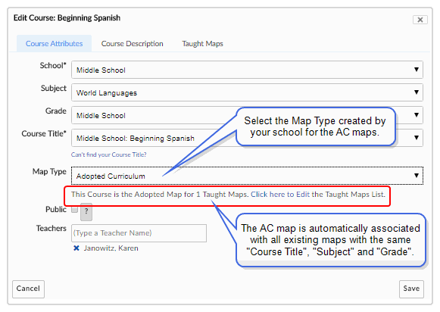
Task: Open the Grade dropdown
Action: point(247,115)
